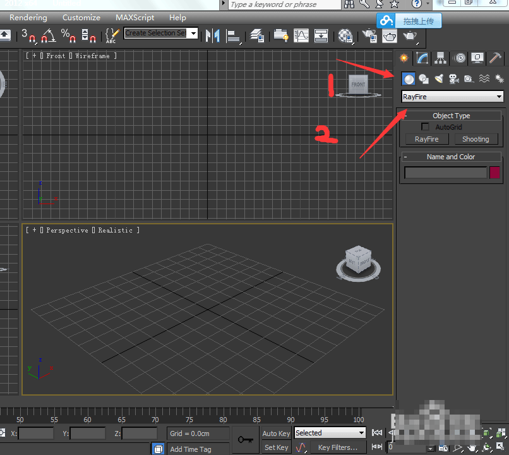This screenshot has width=509, height=455.
Task: Click the Mirror tool icon
Action: (x=213, y=35)
